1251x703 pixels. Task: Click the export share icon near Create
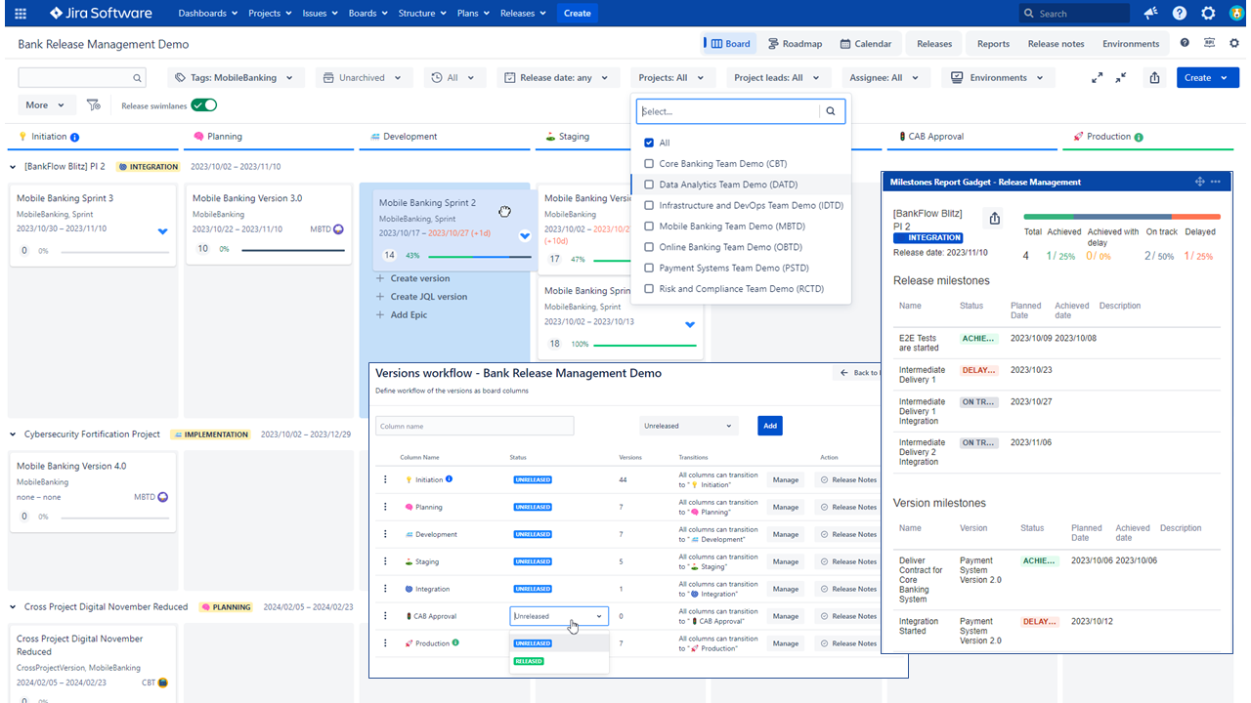(1155, 78)
